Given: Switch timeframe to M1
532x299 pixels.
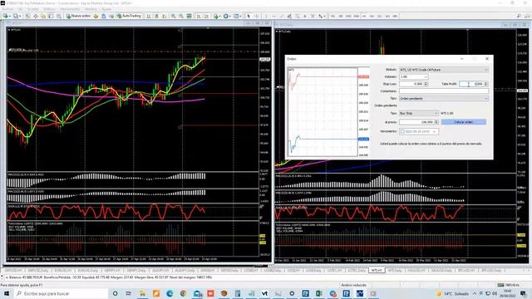Looking at the screenshot, I should 332,16.
